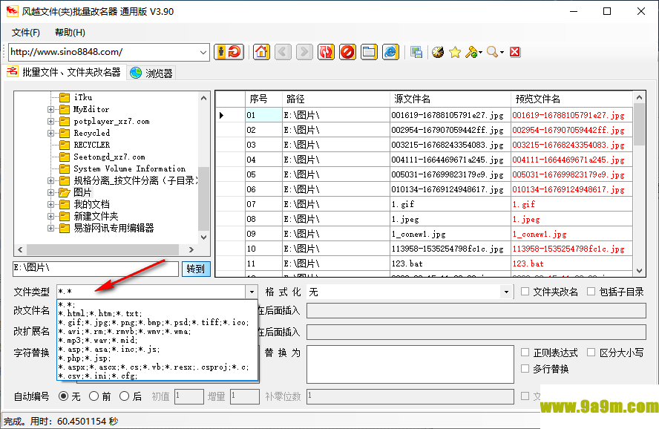Image resolution: width=659 pixels, height=429 pixels.
Task: Click the RECYCLER folder icon
Action: click(65, 145)
